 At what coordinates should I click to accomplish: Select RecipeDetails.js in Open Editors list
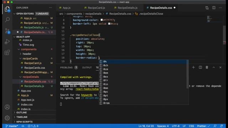pos(34,27)
